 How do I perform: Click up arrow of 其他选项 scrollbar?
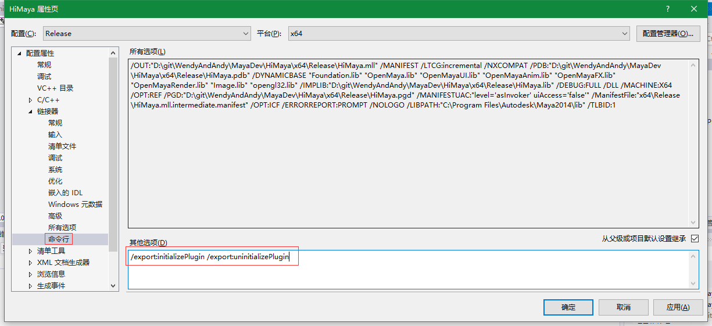[693, 256]
